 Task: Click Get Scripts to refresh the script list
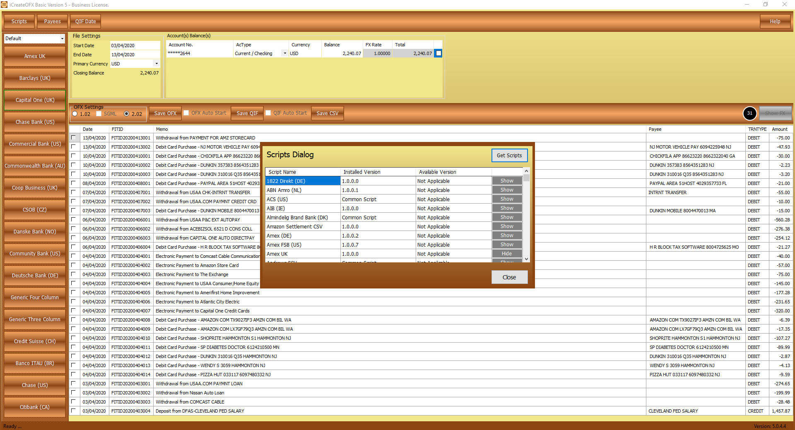click(x=509, y=155)
